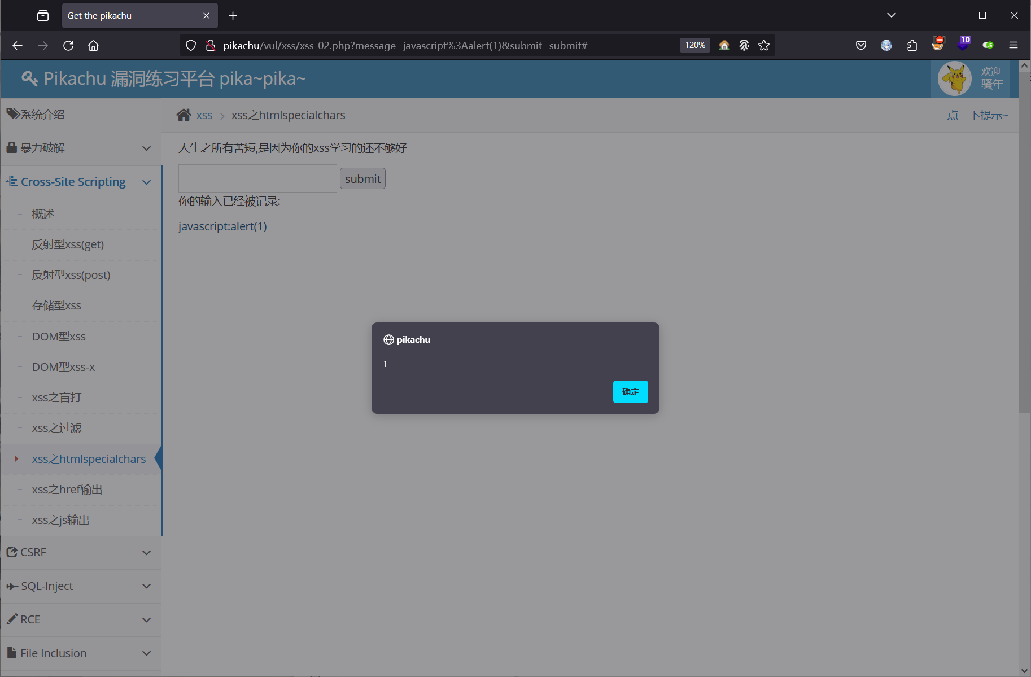Bookmark this page with the star icon
The width and height of the screenshot is (1031, 677).
(x=764, y=45)
